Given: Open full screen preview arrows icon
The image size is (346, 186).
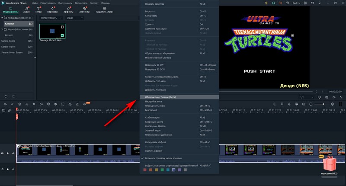Looking at the screenshot, I should (x=341, y=97).
